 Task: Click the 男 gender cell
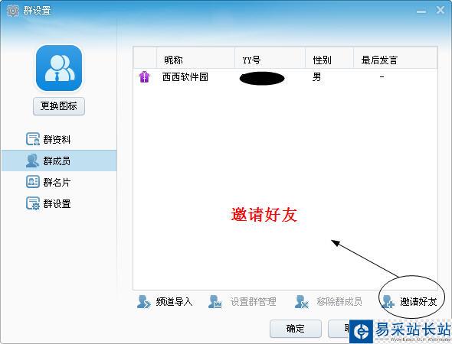[316, 76]
